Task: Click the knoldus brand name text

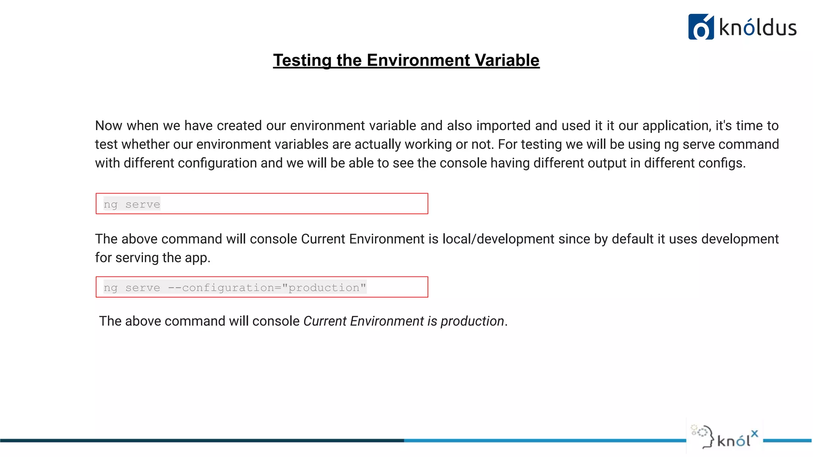Action: (758, 28)
